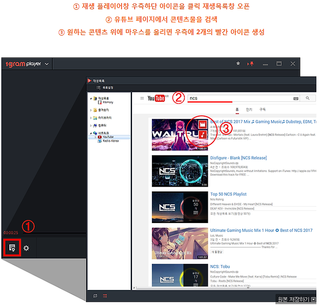Click the 재생목록 window title icon
Image resolution: width=319 pixels, height=305 pixels.
pos(89,81)
